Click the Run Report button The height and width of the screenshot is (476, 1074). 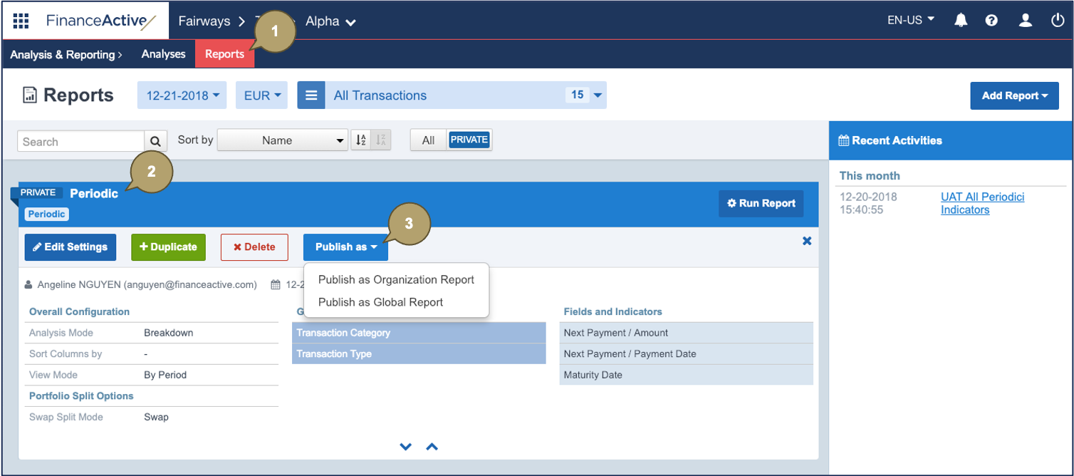pyautogui.click(x=761, y=203)
